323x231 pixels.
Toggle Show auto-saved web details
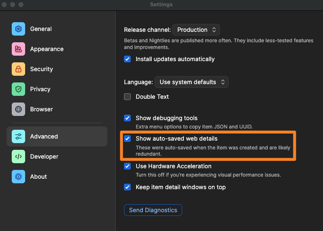pos(127,139)
